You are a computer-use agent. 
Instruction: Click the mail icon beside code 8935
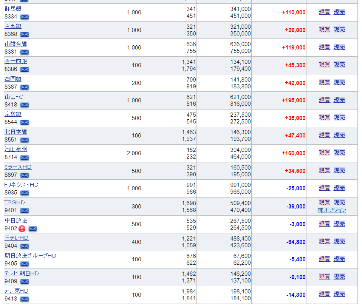[25, 193]
